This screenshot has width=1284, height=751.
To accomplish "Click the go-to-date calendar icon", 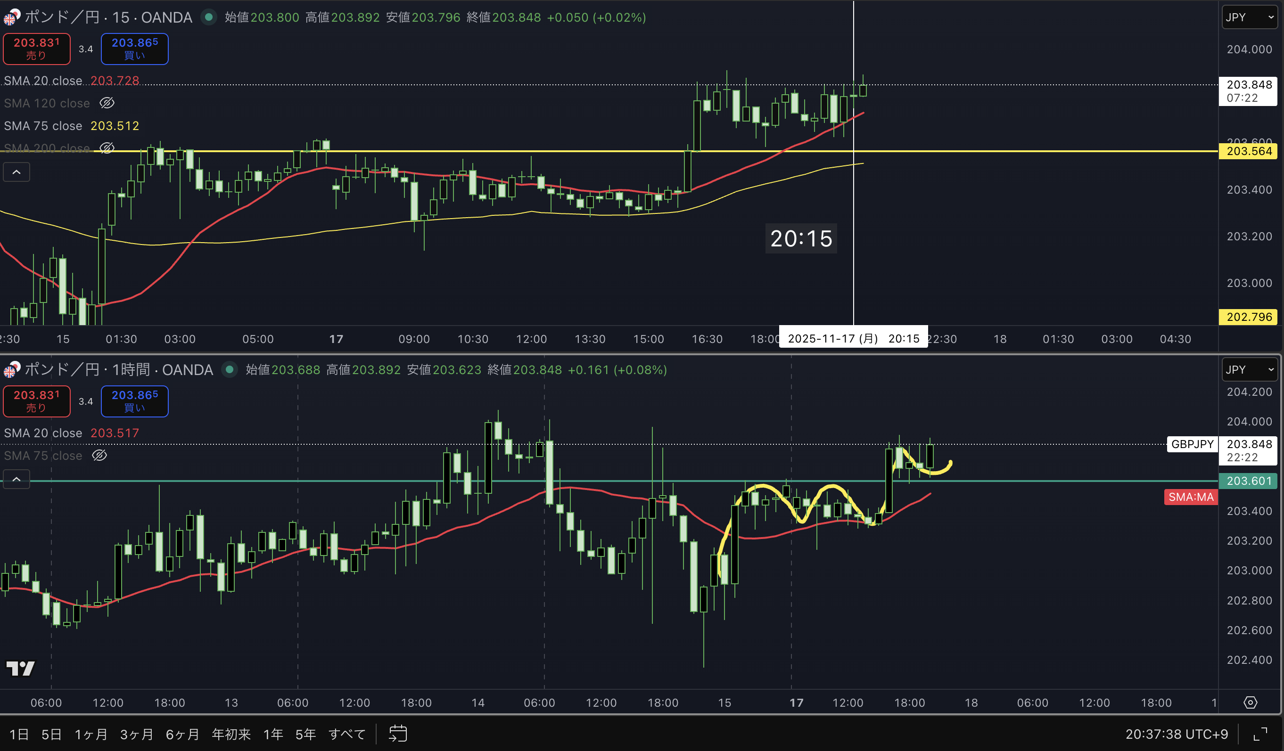I will point(397,734).
